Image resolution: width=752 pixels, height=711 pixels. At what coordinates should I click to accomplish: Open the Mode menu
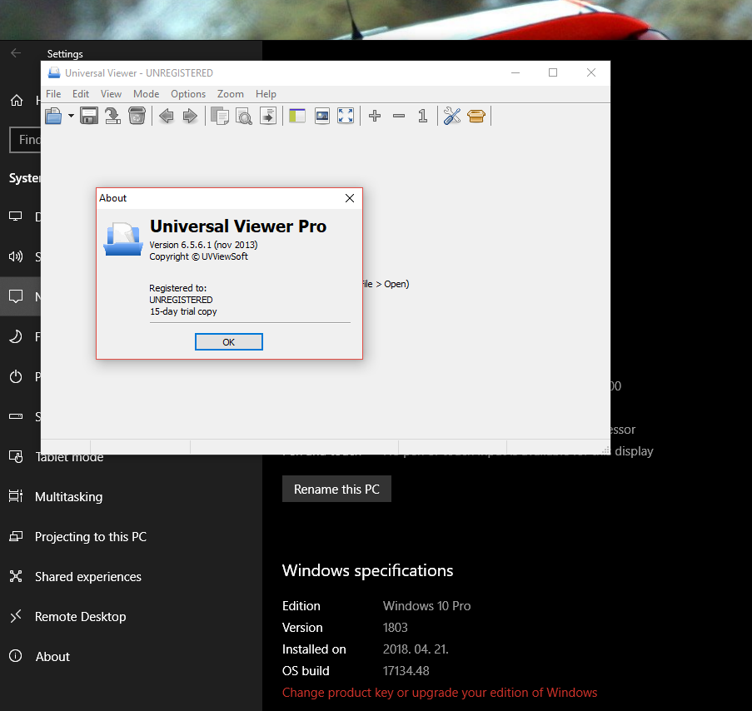coord(147,94)
